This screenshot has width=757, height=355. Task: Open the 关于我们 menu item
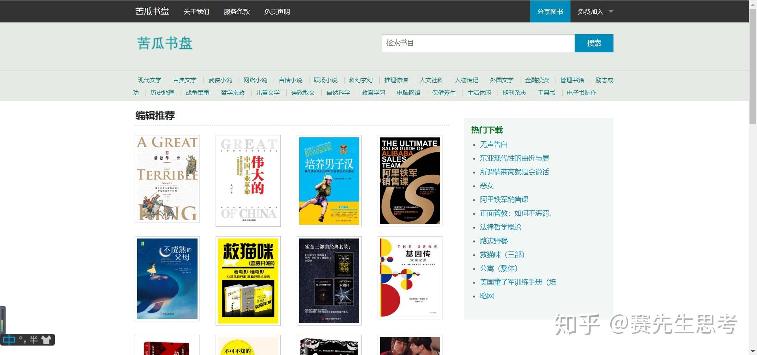[x=196, y=11]
